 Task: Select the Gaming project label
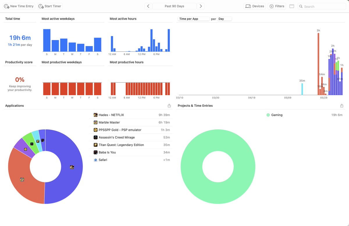pyautogui.click(x=277, y=115)
